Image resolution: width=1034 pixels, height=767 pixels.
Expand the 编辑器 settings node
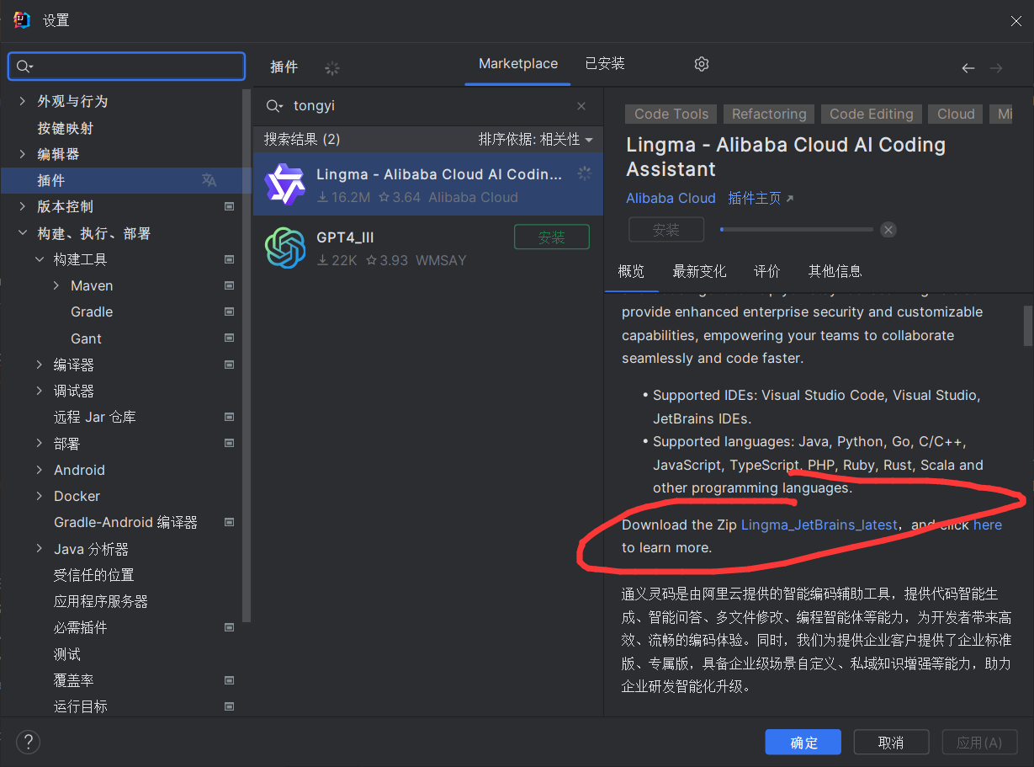click(23, 154)
